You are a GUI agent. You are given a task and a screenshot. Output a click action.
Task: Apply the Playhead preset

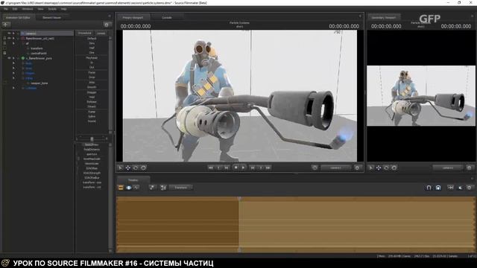92,58
